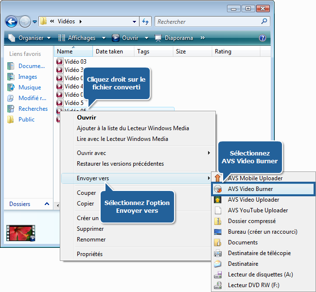Open the Help question mark icon
This screenshot has width=316, height=292.
[263, 38]
